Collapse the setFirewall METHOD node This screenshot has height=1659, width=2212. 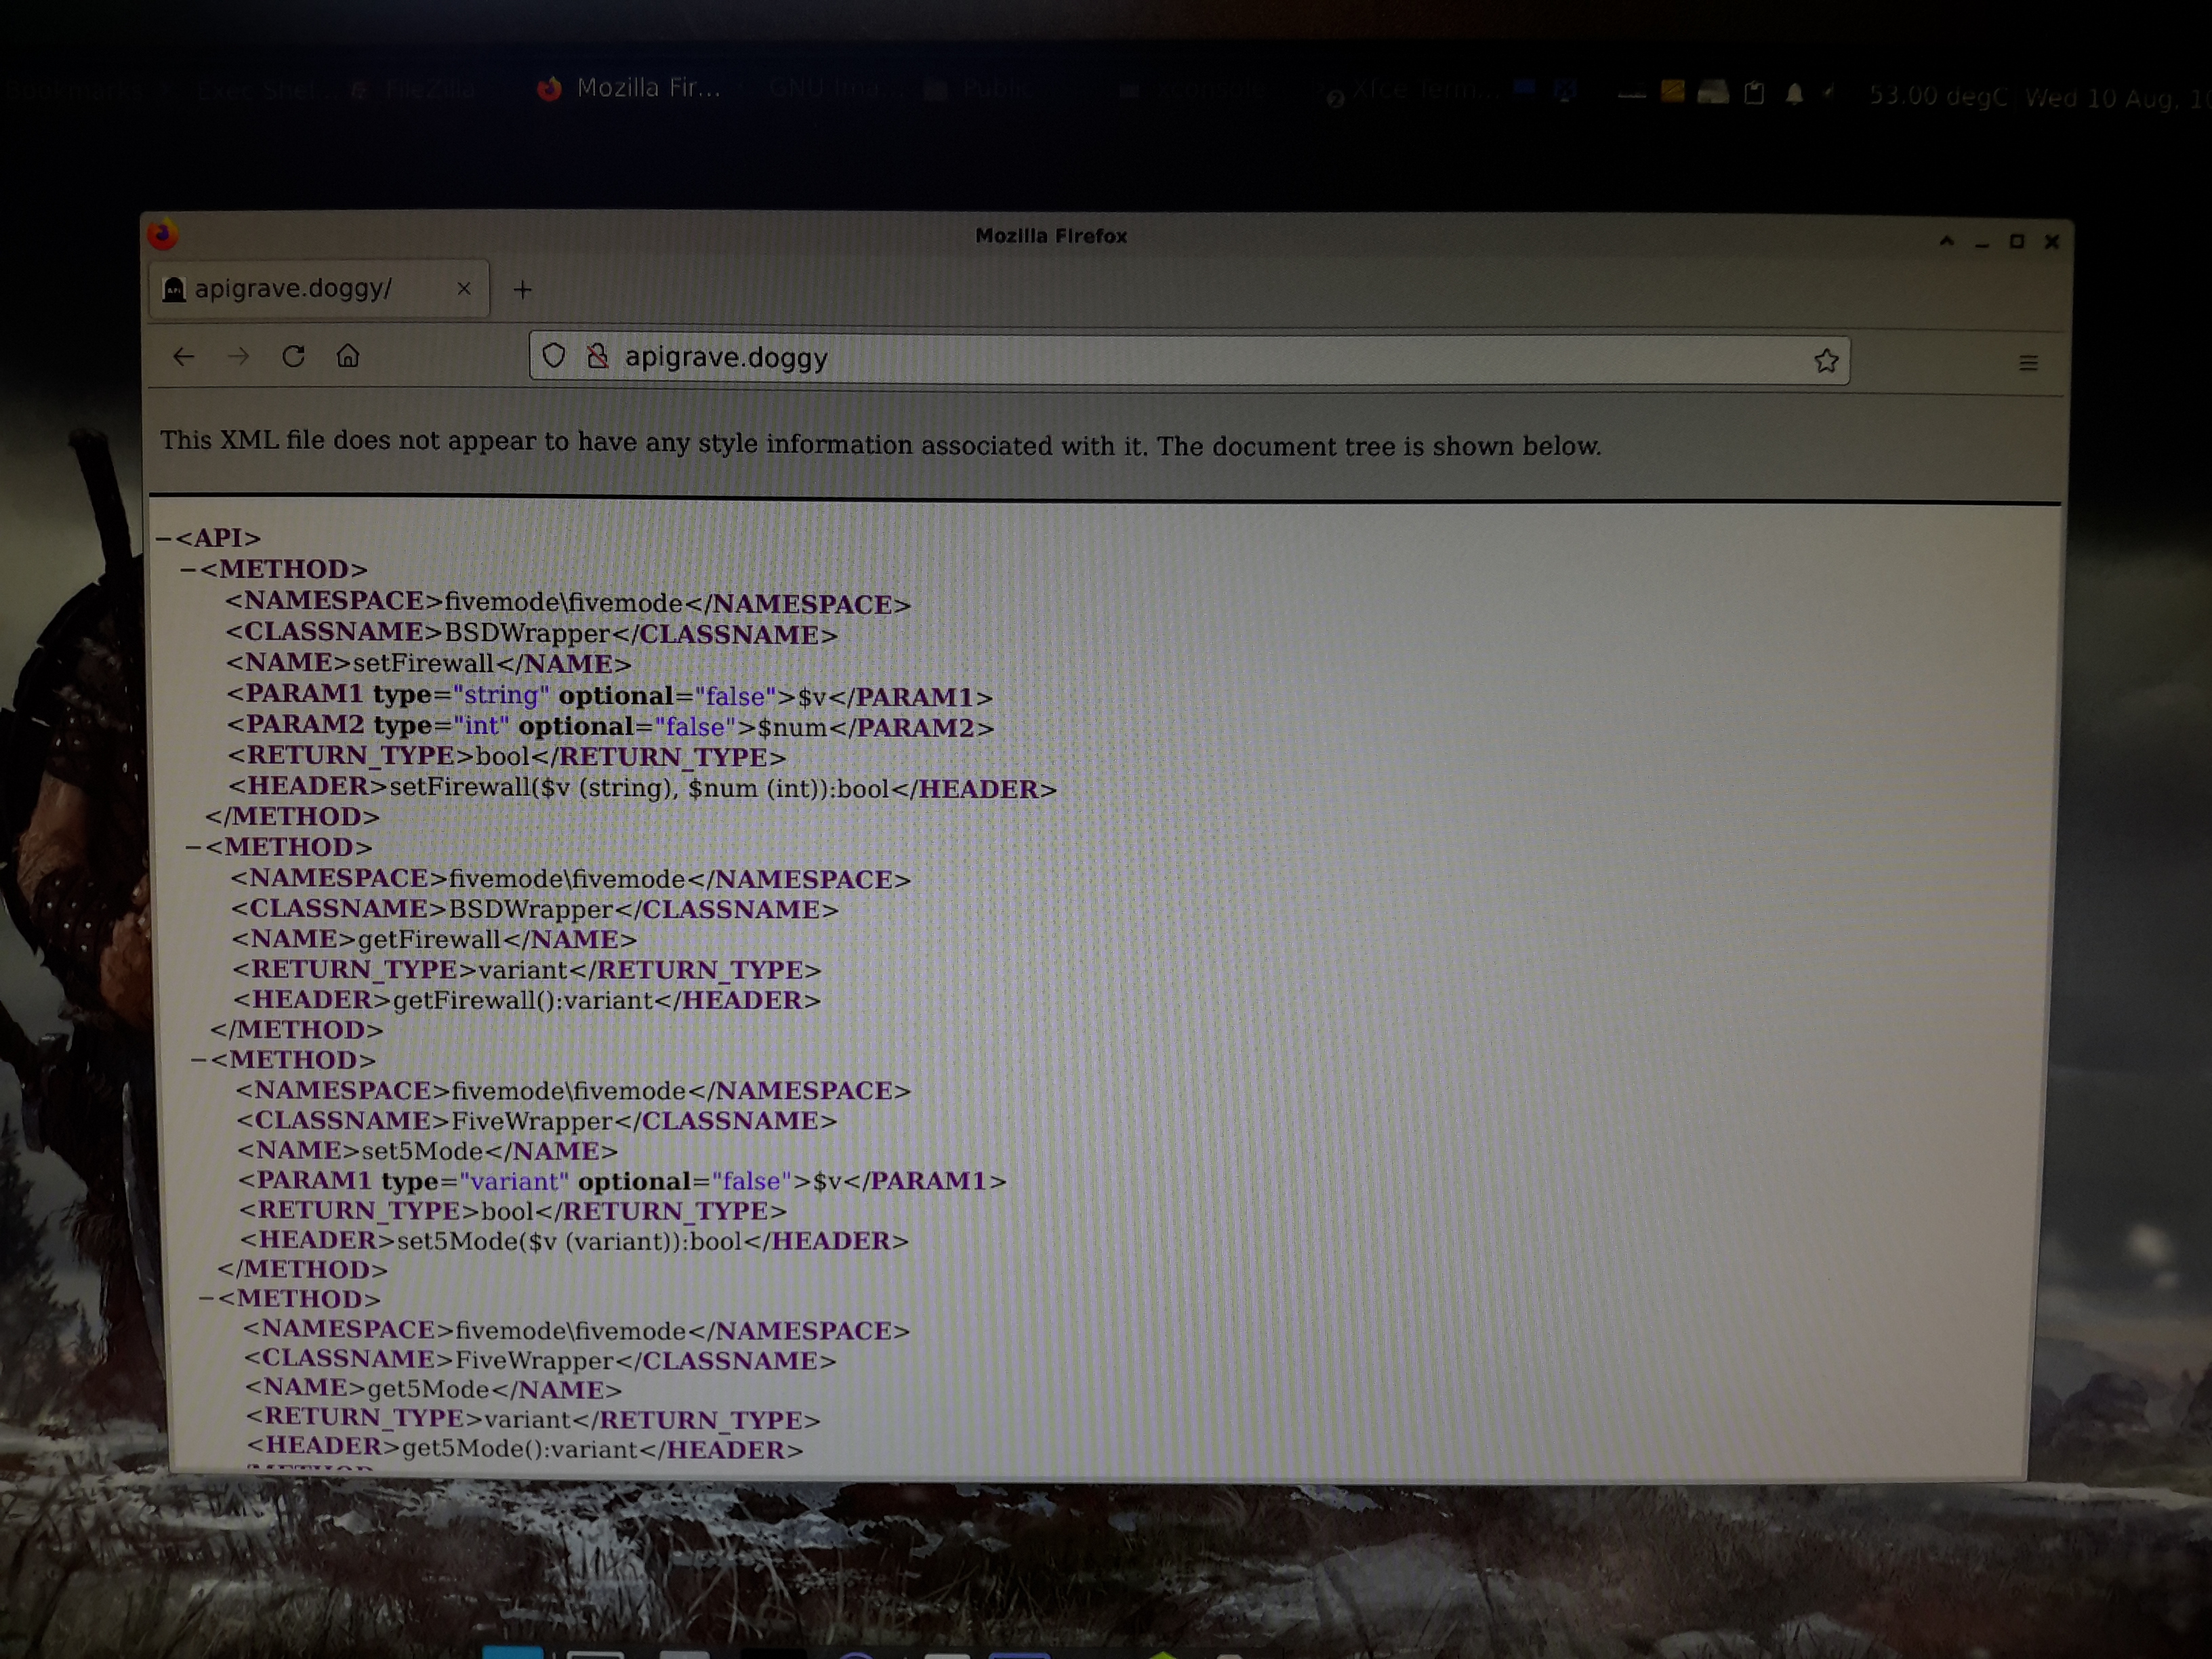[188, 569]
